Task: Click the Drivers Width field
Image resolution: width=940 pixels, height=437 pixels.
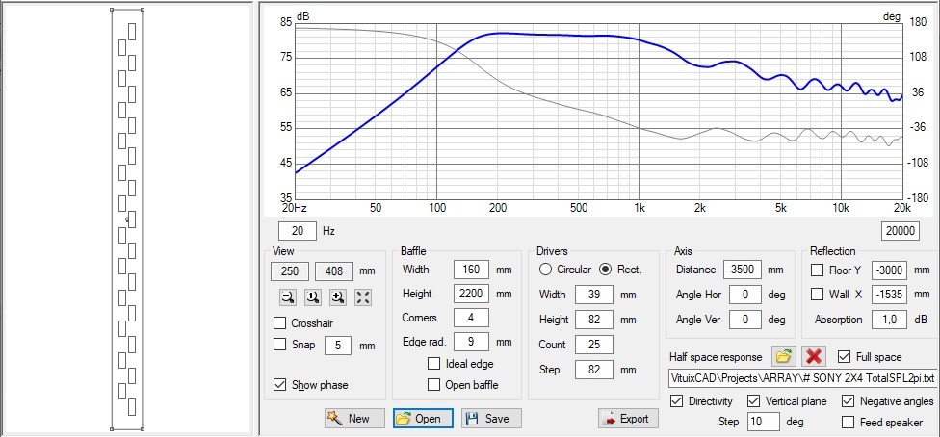Action: (594, 295)
